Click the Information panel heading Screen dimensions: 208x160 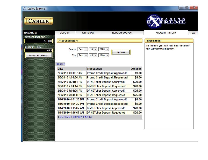tap(169, 41)
